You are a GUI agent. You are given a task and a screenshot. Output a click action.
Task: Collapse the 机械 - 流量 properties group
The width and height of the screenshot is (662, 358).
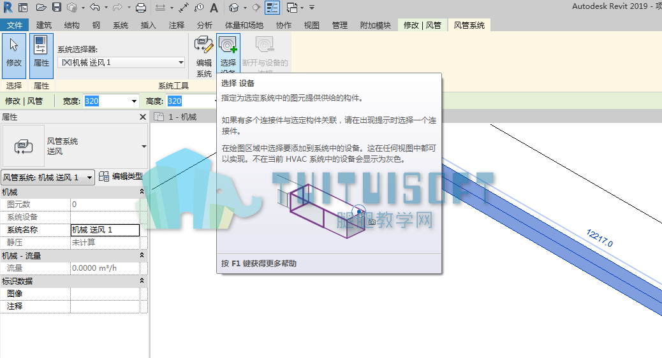click(x=142, y=255)
